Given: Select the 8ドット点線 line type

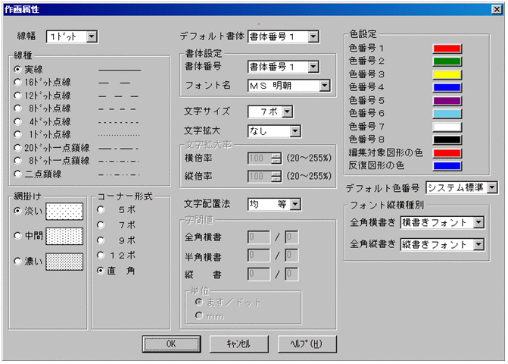Looking at the screenshot, I should tap(17, 108).
